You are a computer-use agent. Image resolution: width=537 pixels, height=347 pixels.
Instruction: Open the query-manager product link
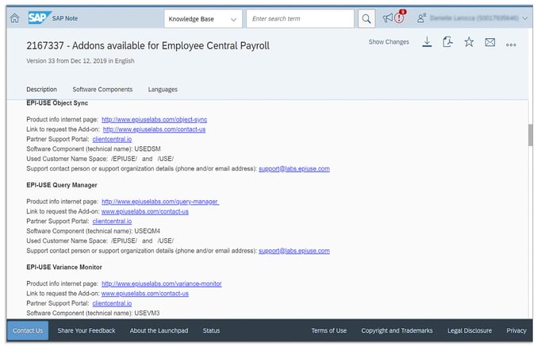(x=160, y=202)
